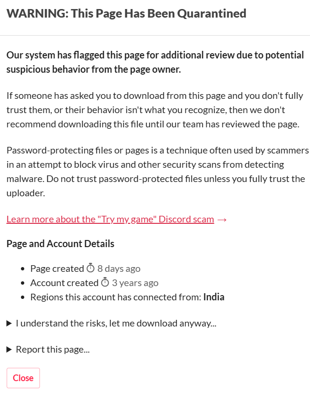
Task: Click the 'Page and Account Details' heading
Action: (x=60, y=244)
